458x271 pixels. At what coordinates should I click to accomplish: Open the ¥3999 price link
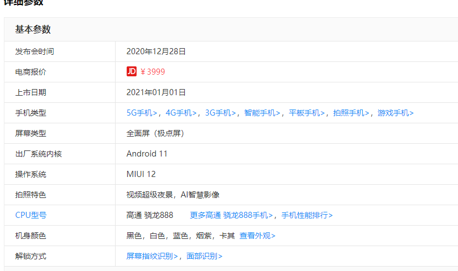coord(153,72)
